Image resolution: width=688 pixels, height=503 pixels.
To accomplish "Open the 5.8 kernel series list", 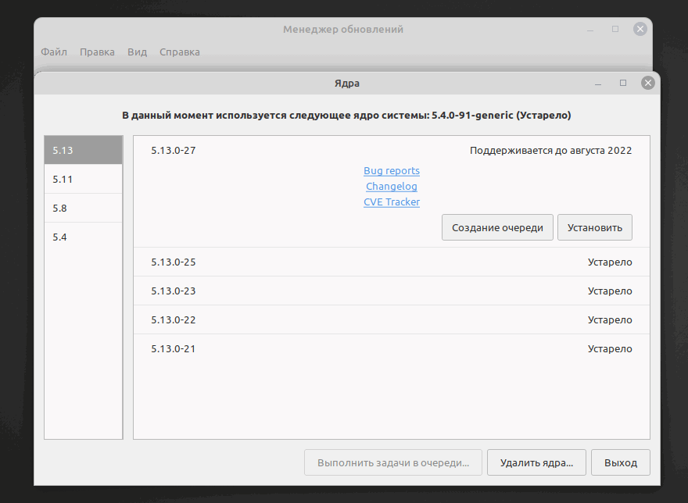I will pos(83,208).
